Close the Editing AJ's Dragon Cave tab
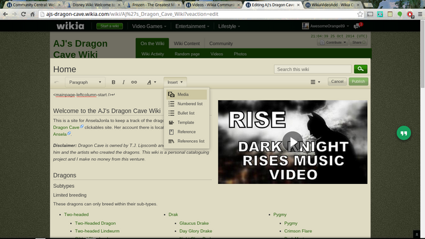The image size is (425, 239). pos(298,5)
